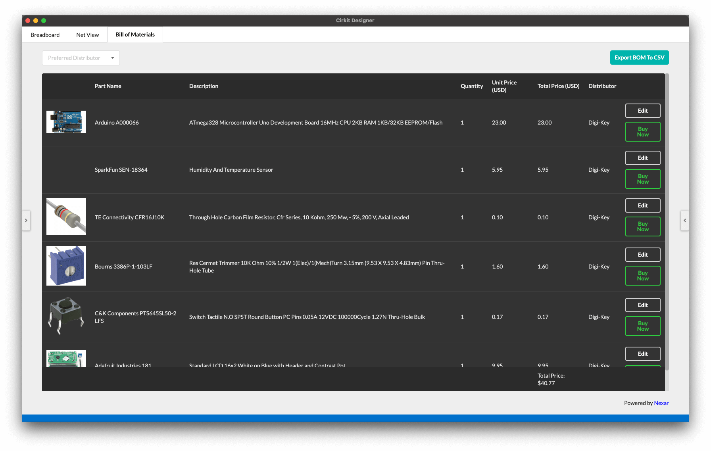
Task: Buy Now for C&K tactile switch
Action: (x=643, y=326)
